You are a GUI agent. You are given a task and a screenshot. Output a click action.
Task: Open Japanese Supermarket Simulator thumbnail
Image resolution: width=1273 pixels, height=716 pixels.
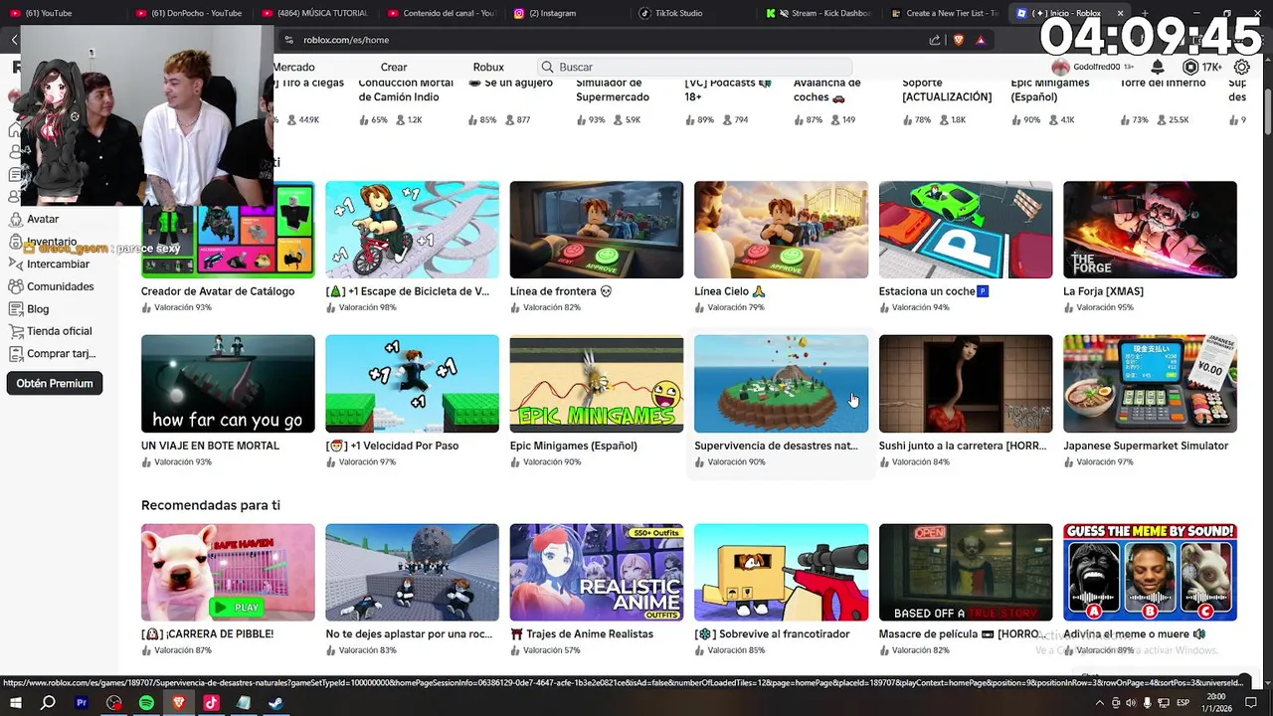(x=1150, y=384)
